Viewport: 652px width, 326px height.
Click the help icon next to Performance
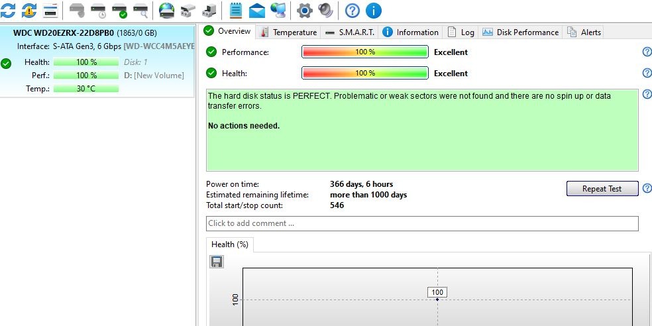[647, 52]
